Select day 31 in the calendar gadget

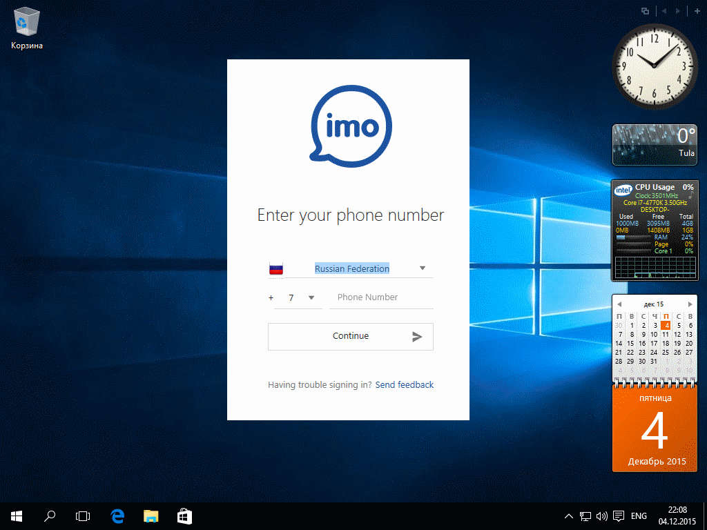point(654,362)
